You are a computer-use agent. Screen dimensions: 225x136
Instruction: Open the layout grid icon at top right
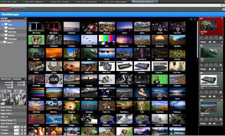pos(223,9)
